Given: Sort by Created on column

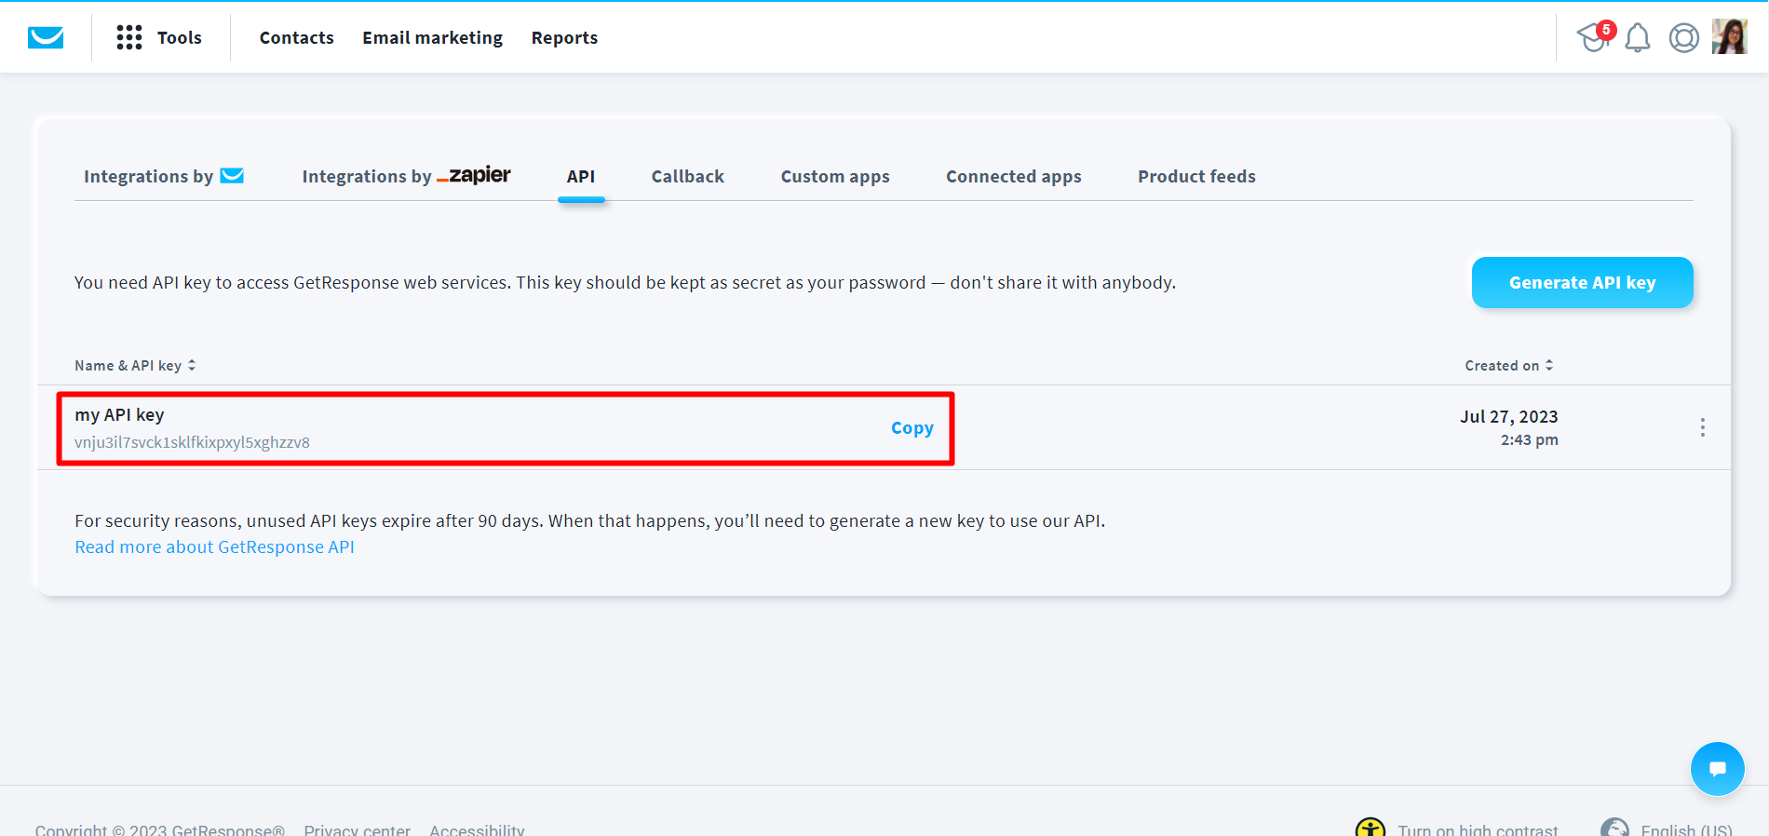Looking at the screenshot, I should pos(1509,366).
